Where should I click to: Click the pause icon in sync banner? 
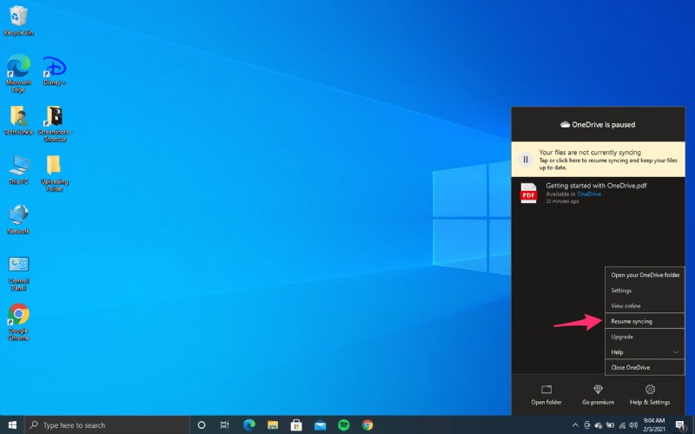point(526,159)
